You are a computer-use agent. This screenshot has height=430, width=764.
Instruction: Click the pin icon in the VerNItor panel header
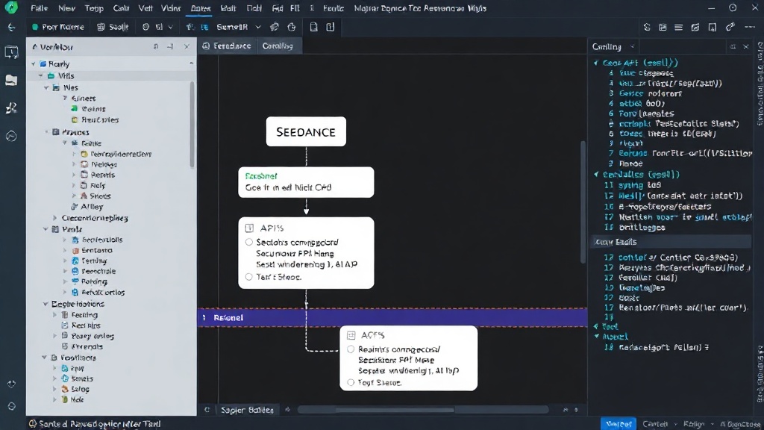click(x=156, y=47)
